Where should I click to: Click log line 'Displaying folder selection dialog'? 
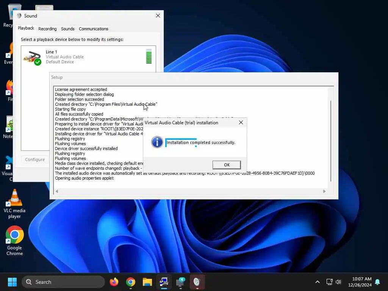[84, 94]
